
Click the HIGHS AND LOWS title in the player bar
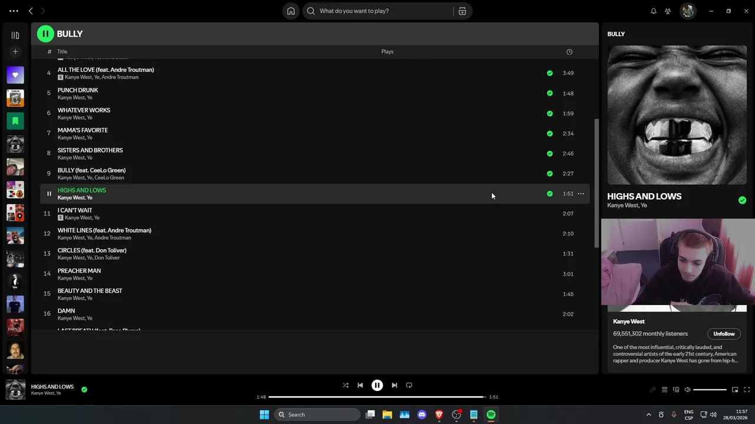pyautogui.click(x=52, y=386)
